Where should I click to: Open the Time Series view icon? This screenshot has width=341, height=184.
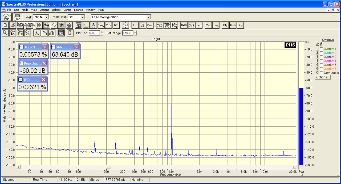[x=39, y=25]
